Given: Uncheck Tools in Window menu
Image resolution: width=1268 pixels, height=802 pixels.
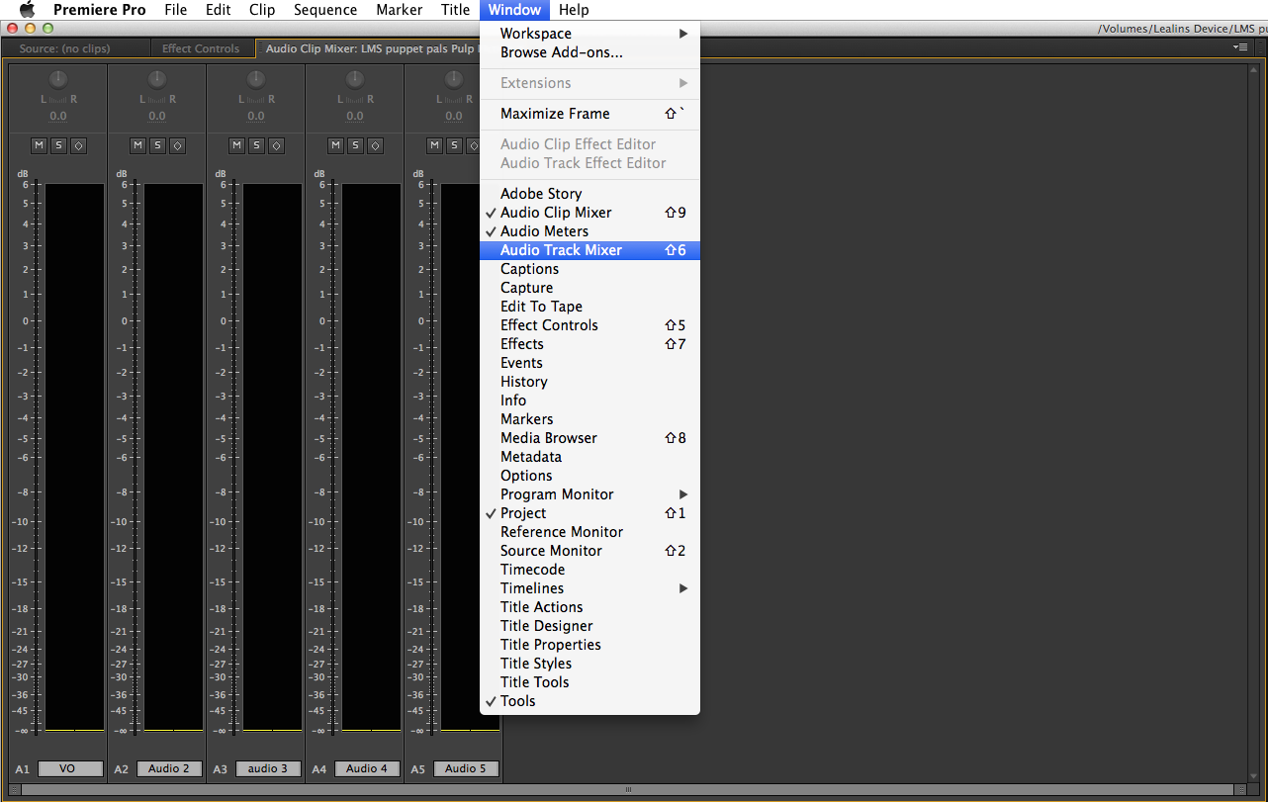Looking at the screenshot, I should 589,701.
